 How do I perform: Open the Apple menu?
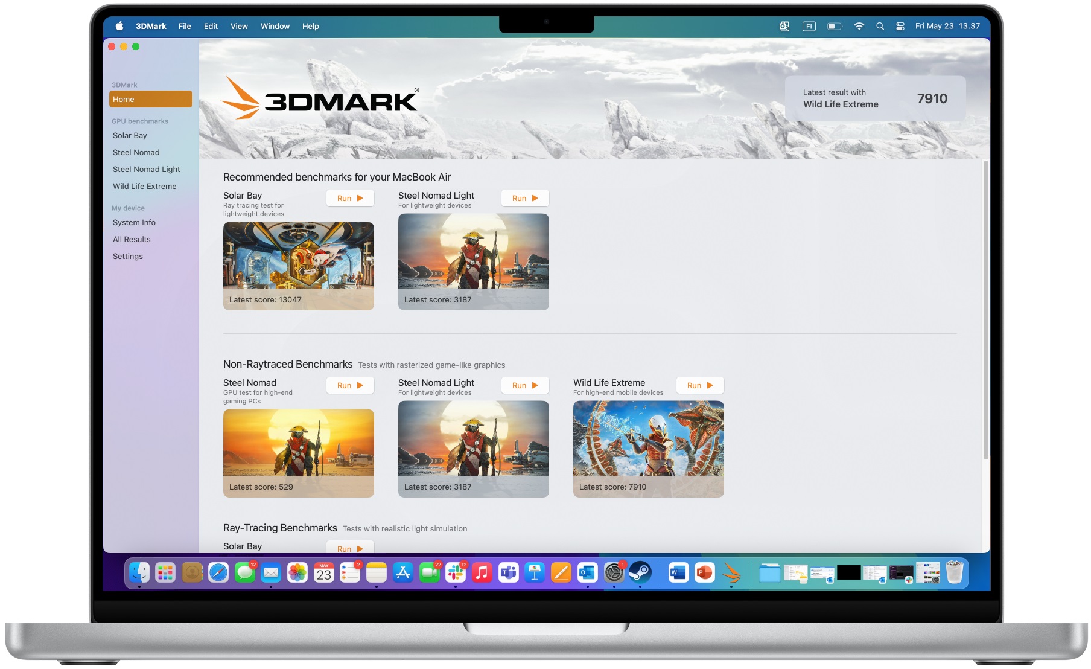coord(119,26)
